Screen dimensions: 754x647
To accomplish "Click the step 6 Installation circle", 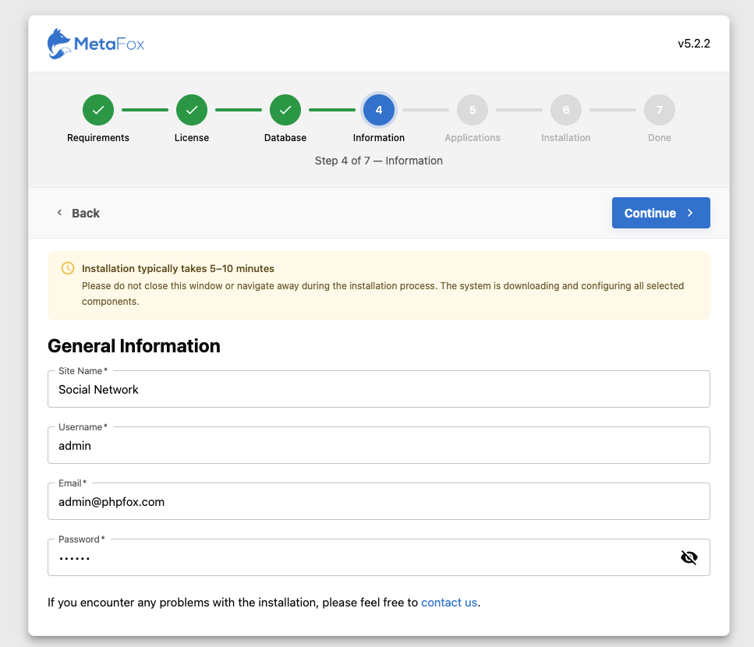I will pos(566,110).
